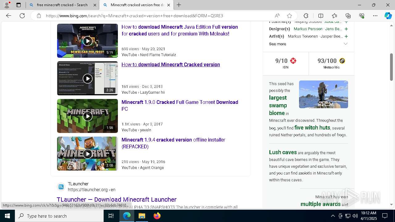This screenshot has width=395, height=222.
Task: Add this page to favorites star
Action: 289,16
